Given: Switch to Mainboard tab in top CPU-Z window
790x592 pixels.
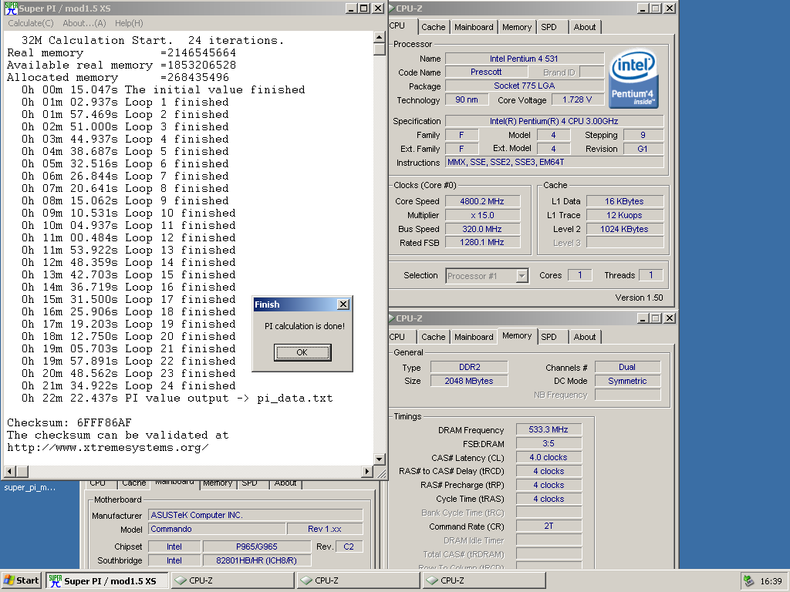Looking at the screenshot, I should tap(474, 27).
